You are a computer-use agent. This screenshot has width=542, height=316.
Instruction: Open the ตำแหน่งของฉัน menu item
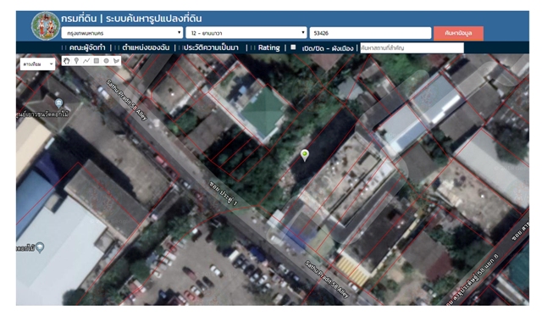point(146,47)
